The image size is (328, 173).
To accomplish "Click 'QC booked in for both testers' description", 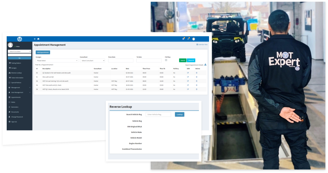I will [x=57, y=73].
